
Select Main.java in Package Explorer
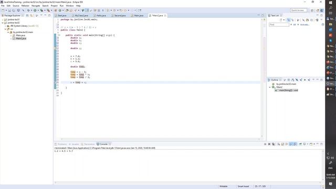coord(20,35)
